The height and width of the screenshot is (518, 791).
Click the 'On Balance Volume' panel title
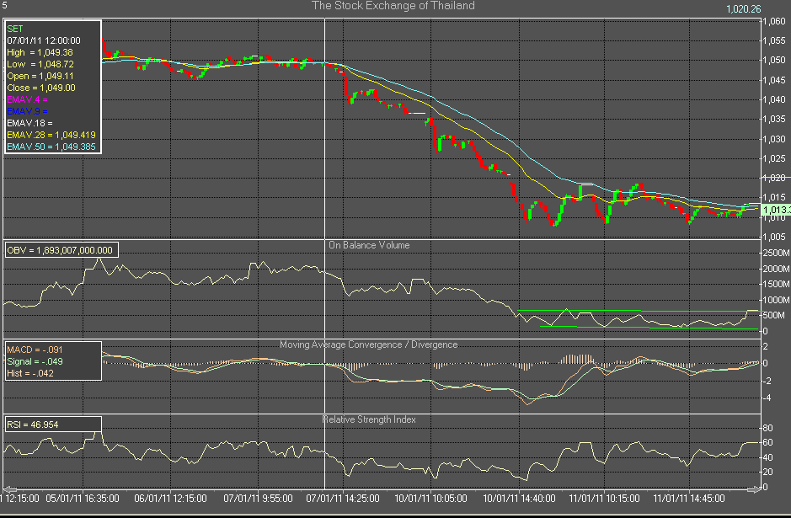coord(369,245)
